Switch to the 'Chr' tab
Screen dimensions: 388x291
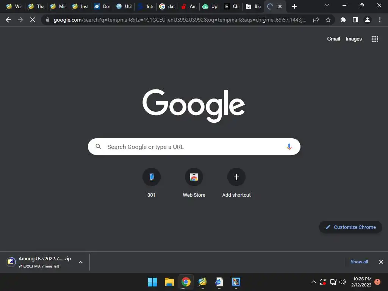[232, 6]
